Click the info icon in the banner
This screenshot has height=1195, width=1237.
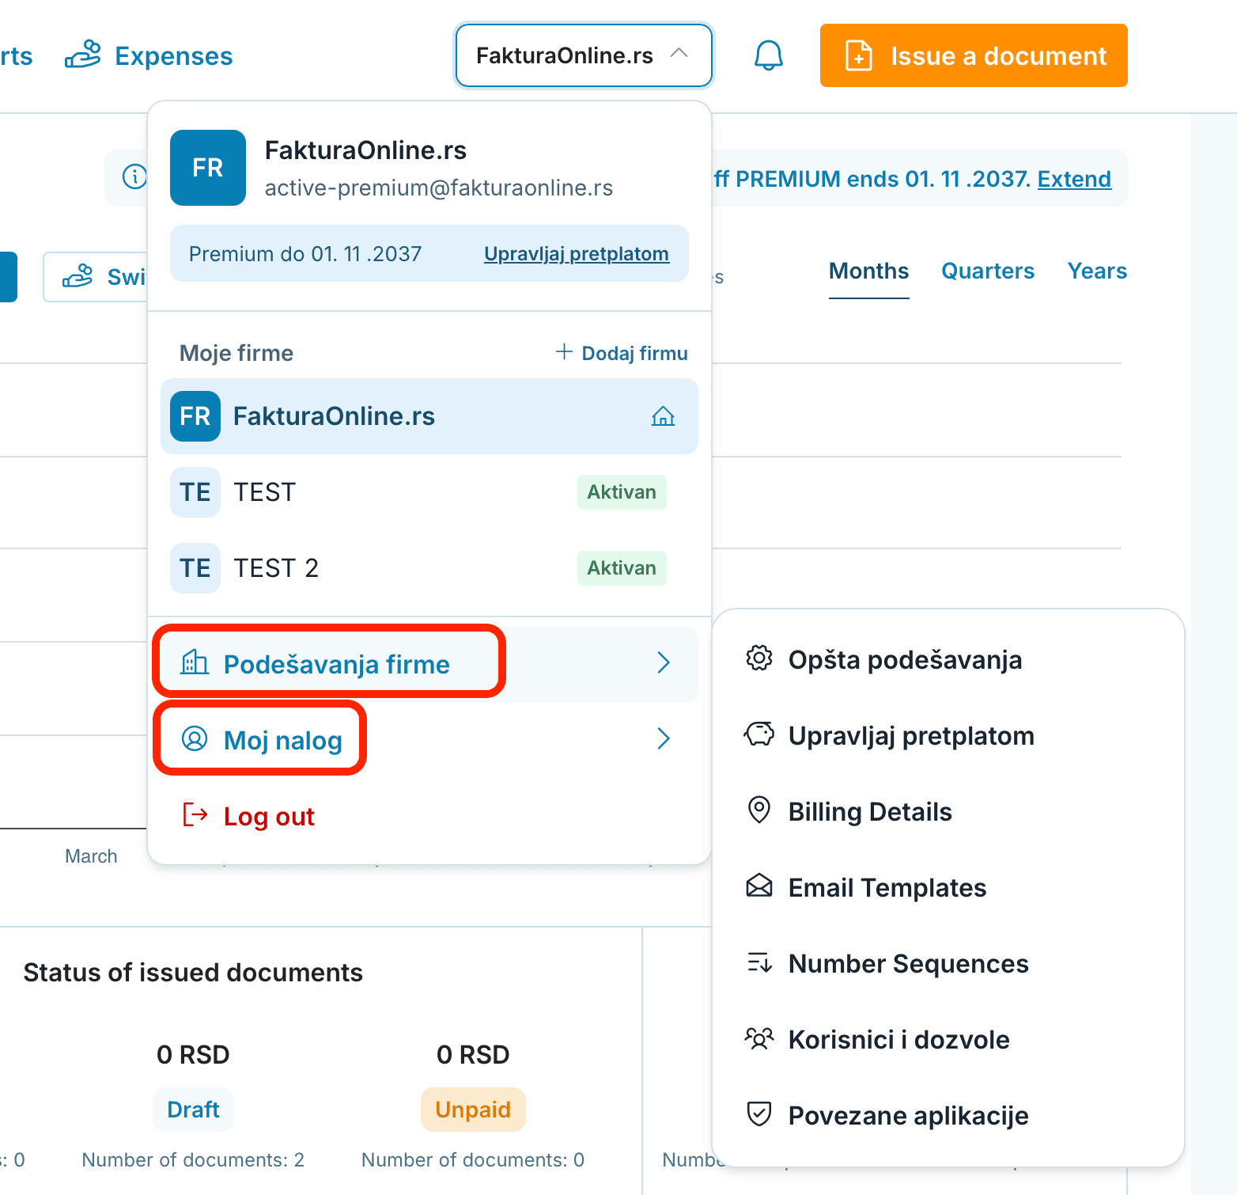(134, 176)
